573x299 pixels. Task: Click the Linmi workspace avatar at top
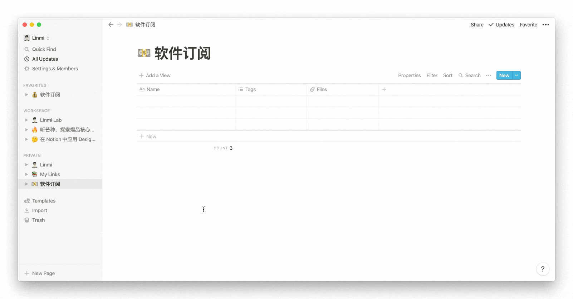(x=27, y=38)
